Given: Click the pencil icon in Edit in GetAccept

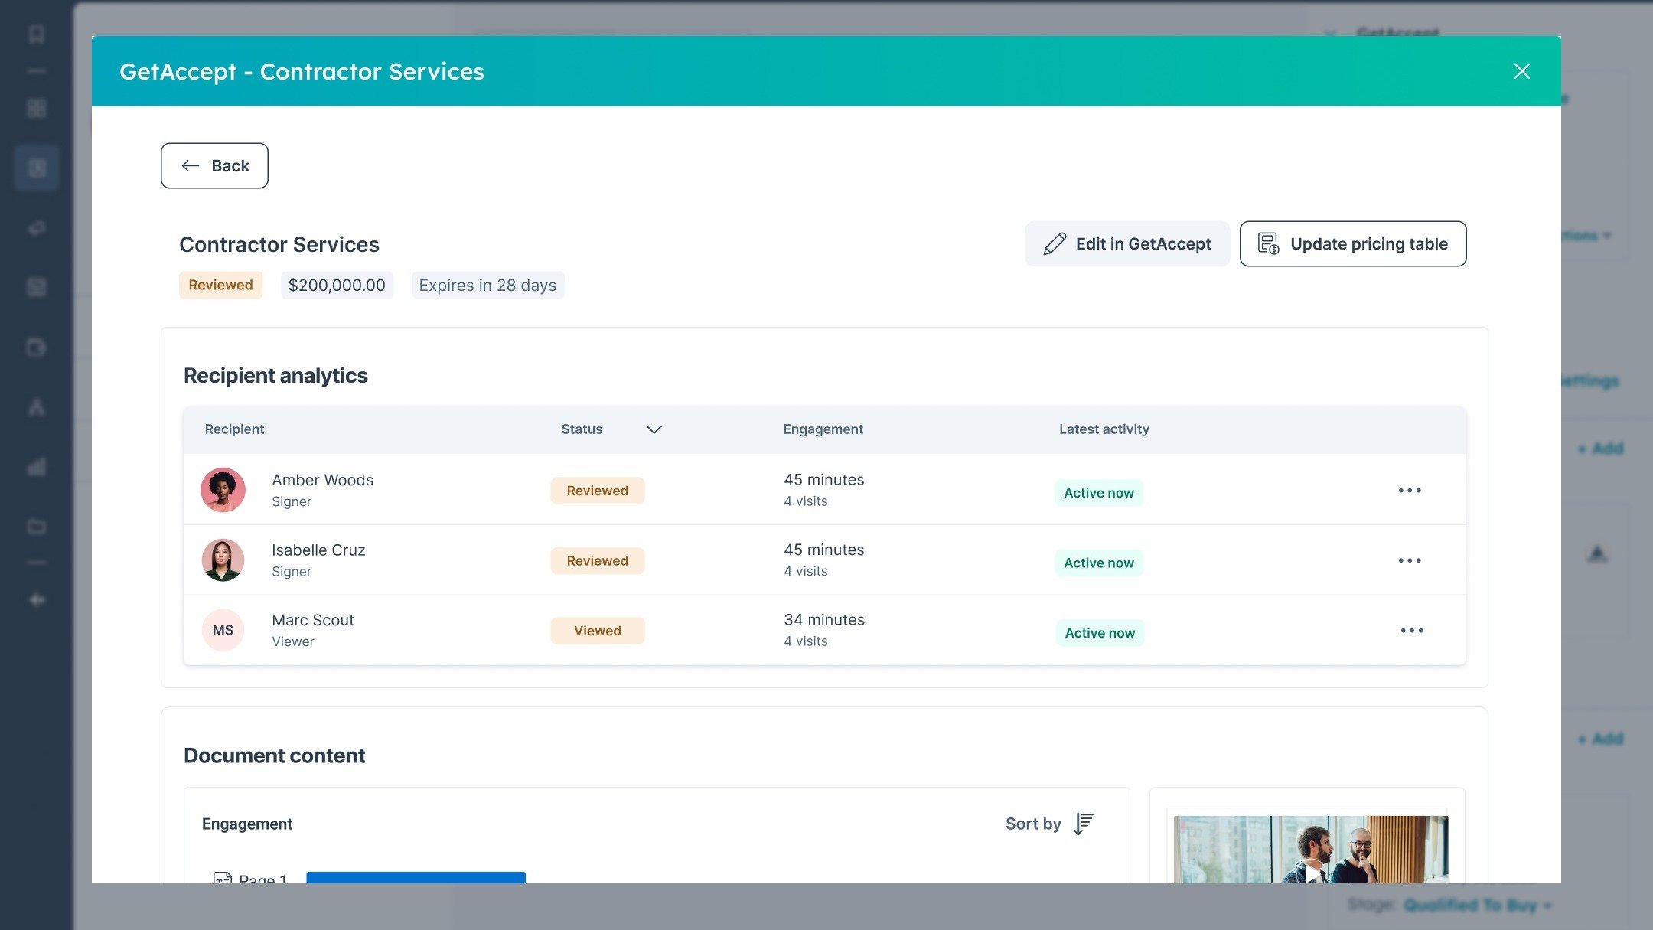Looking at the screenshot, I should (x=1054, y=244).
